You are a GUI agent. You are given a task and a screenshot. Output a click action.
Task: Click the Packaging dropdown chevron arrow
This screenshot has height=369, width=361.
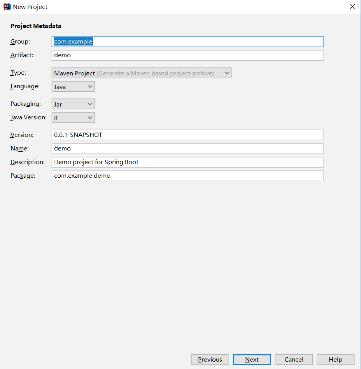click(90, 104)
